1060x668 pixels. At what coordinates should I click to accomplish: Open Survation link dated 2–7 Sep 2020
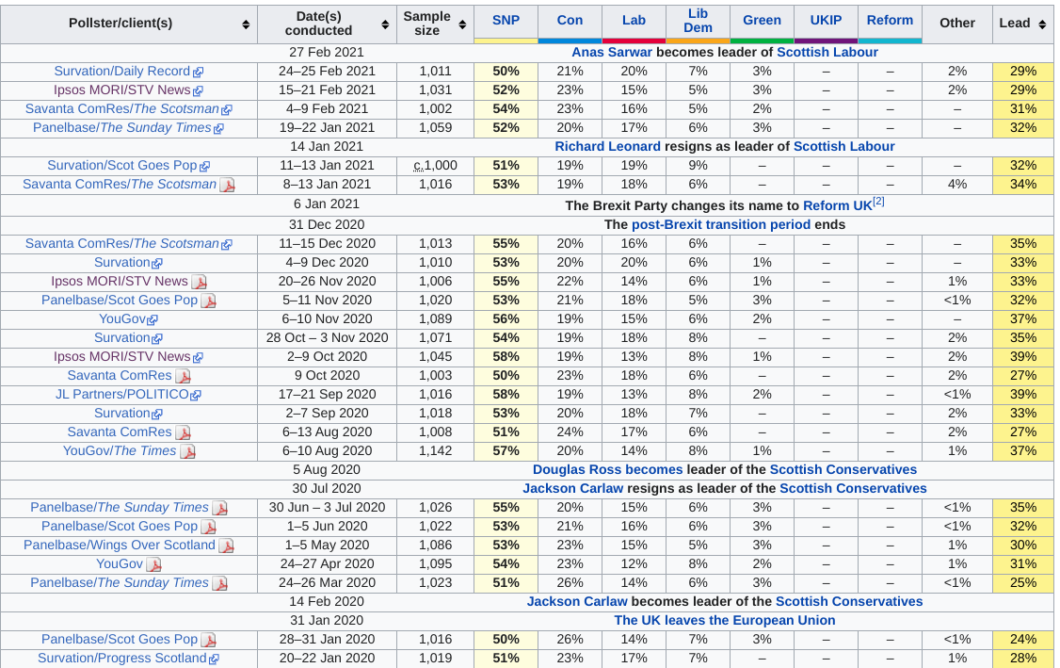pyautogui.click(x=121, y=414)
